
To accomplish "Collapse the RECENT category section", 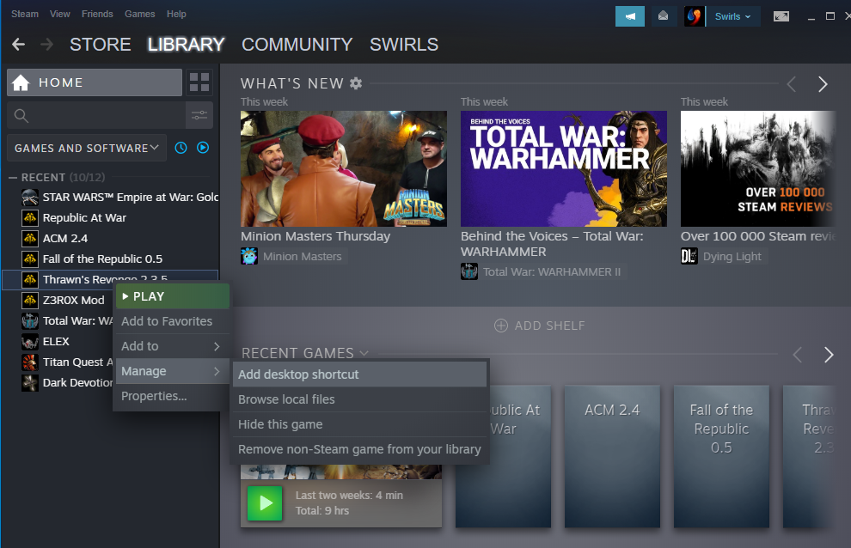I will click(x=13, y=178).
